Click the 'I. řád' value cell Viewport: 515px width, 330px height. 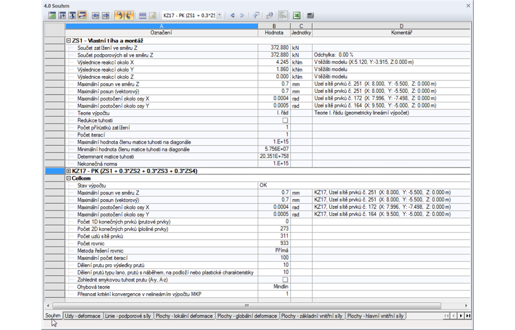tap(274, 113)
